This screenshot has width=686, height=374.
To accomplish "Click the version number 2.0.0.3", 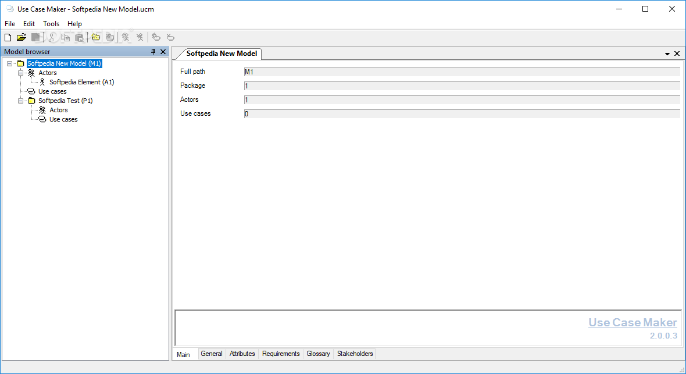I will tap(663, 336).
